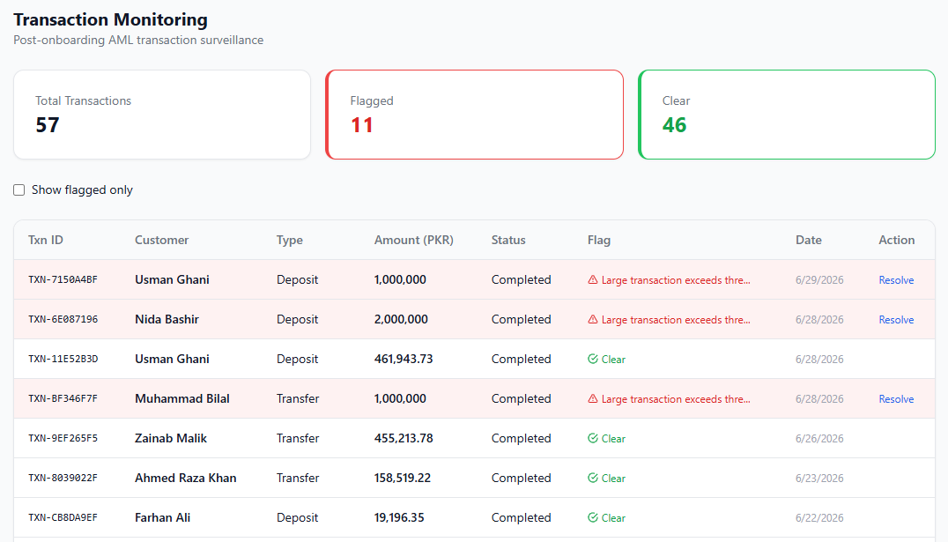948x542 pixels.
Task: Click the amount 19,196.35
Action: (x=399, y=517)
